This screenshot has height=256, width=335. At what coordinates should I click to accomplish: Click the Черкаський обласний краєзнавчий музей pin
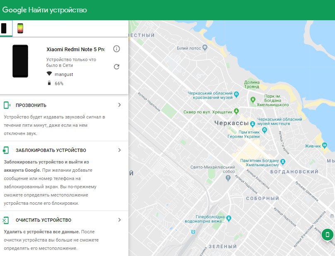pyautogui.click(x=236, y=95)
